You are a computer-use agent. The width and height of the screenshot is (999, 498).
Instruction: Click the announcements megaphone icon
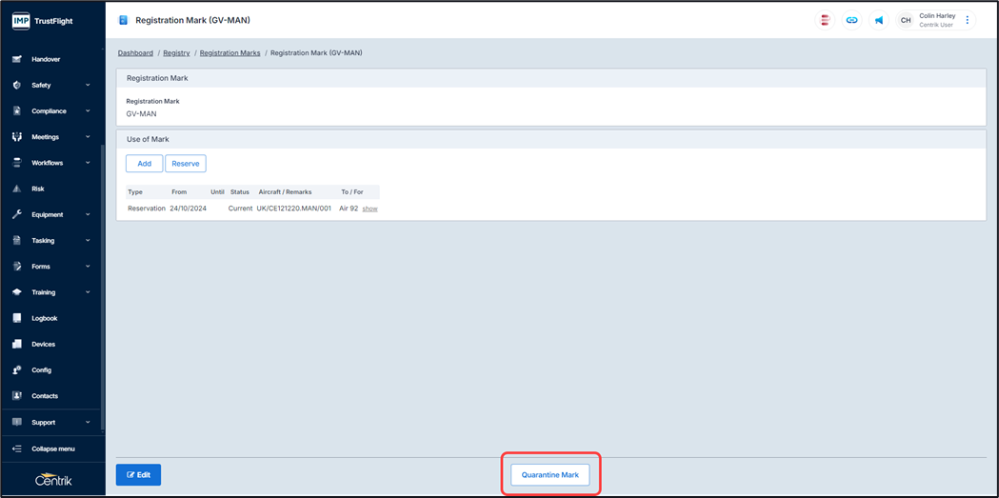point(878,20)
